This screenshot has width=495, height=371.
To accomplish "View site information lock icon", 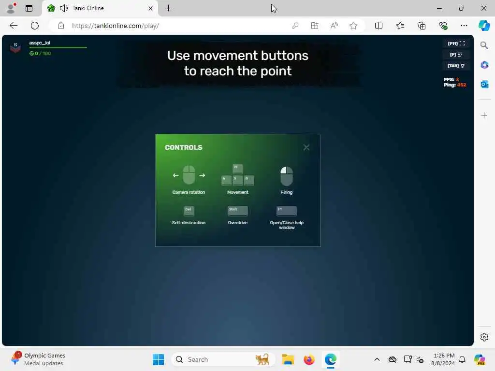I will 61,26.
